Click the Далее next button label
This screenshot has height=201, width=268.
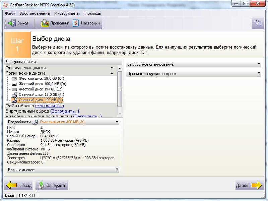pos(242,185)
